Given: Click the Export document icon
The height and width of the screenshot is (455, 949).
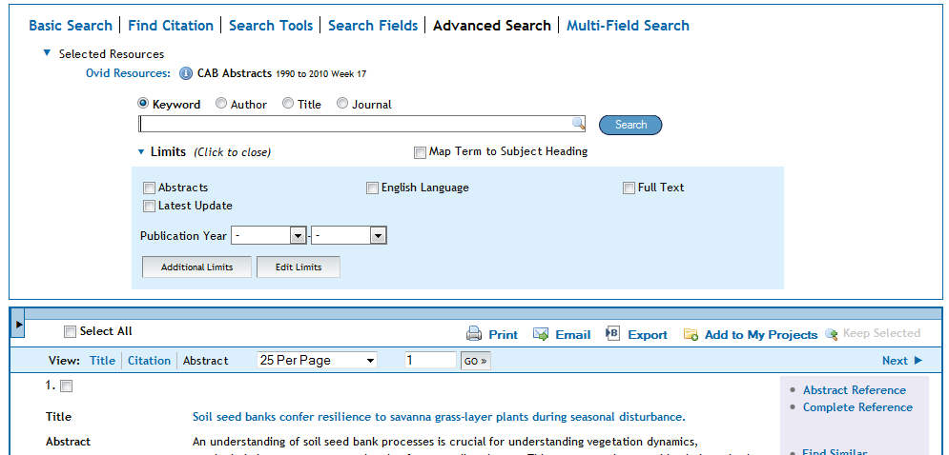Looking at the screenshot, I should click(x=612, y=333).
